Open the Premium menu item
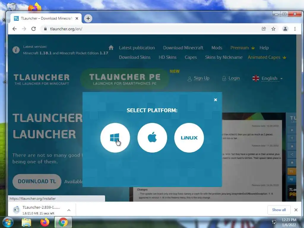 pyautogui.click(x=242, y=48)
